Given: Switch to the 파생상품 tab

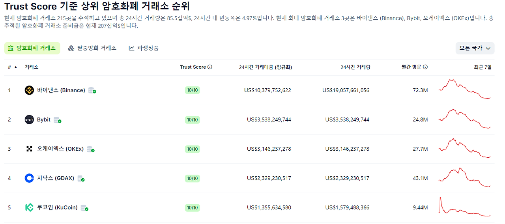Looking at the screenshot, I should [x=144, y=48].
